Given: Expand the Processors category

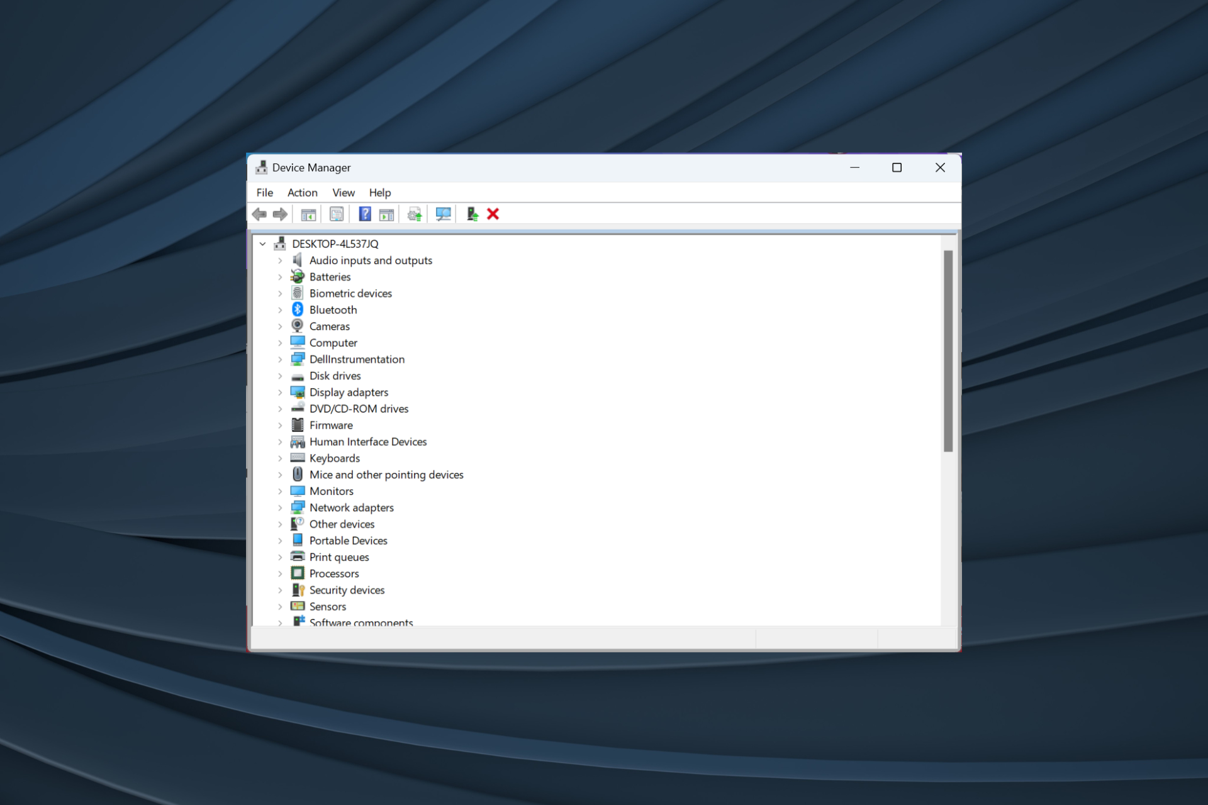Looking at the screenshot, I should coord(281,574).
